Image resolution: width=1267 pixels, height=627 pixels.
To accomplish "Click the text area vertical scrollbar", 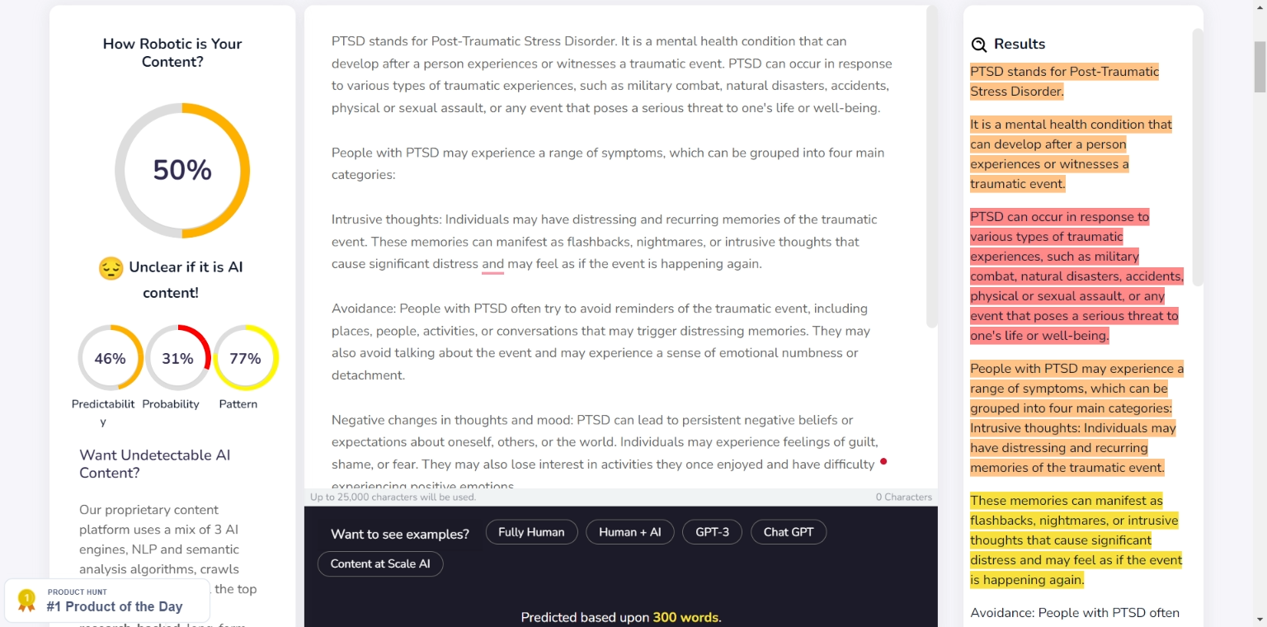I will pos(932,165).
